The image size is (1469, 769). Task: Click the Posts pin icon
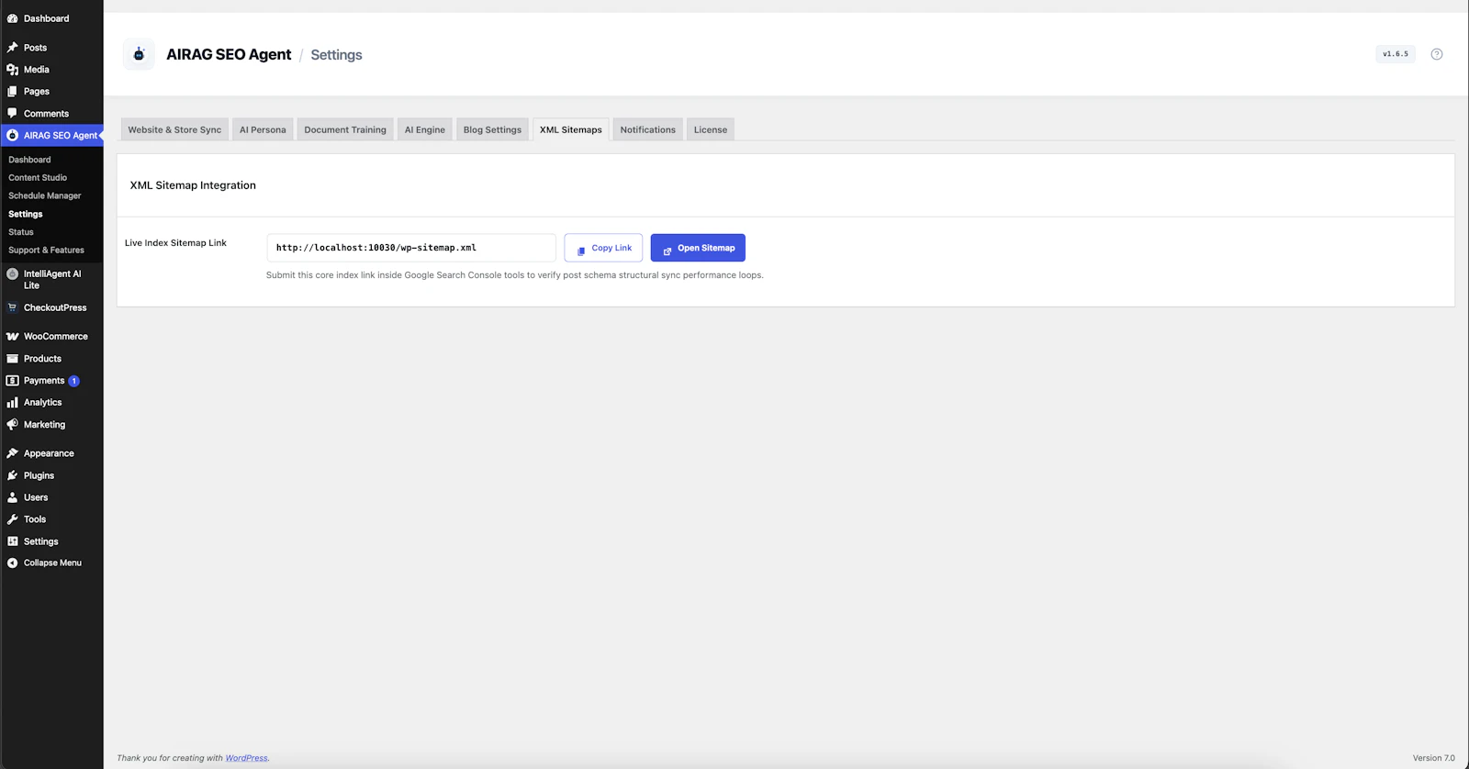click(13, 48)
